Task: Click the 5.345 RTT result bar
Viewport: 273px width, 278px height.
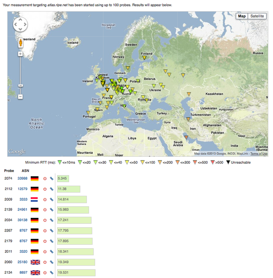Action: tap(63, 179)
